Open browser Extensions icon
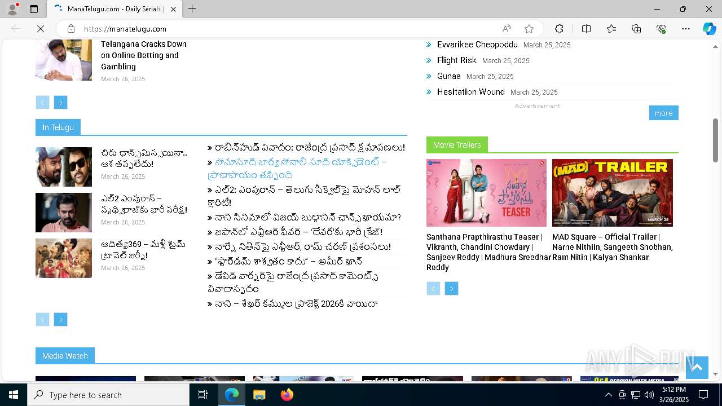Image resolution: width=722 pixels, height=406 pixels. click(x=559, y=29)
